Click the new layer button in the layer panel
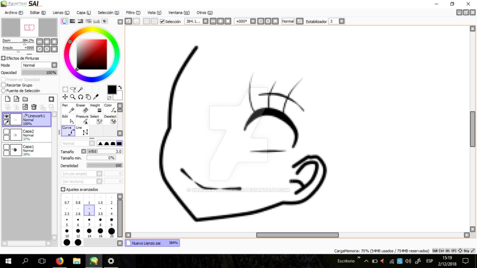 click(7, 98)
